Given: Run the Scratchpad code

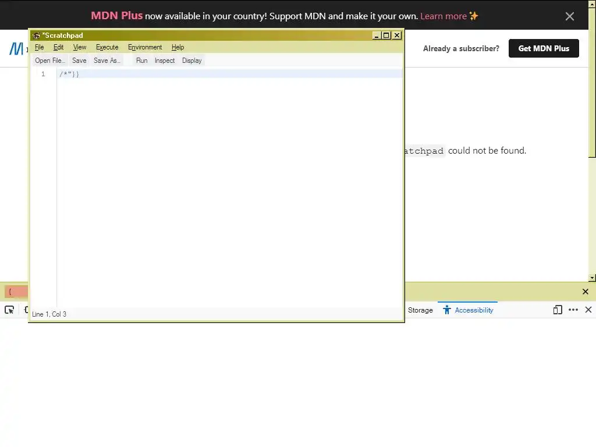Looking at the screenshot, I should point(142,61).
